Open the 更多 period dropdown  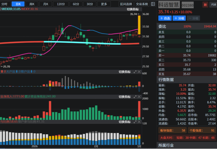point(104,4)
